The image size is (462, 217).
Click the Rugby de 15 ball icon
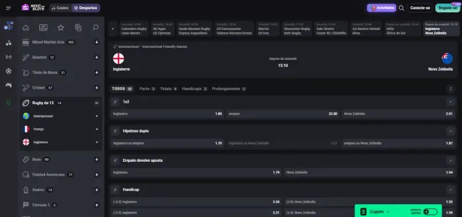[26, 103]
